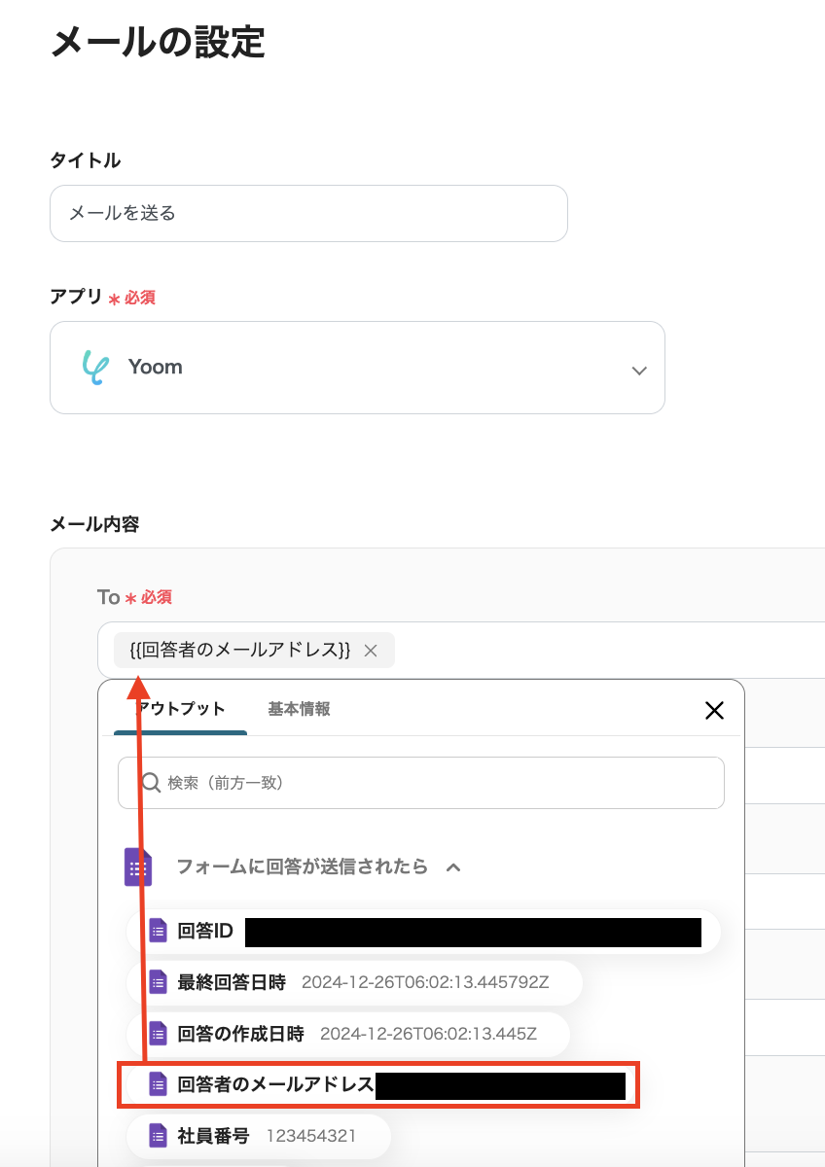Click the form icon on the 回答の作成日時 row

[158, 1034]
